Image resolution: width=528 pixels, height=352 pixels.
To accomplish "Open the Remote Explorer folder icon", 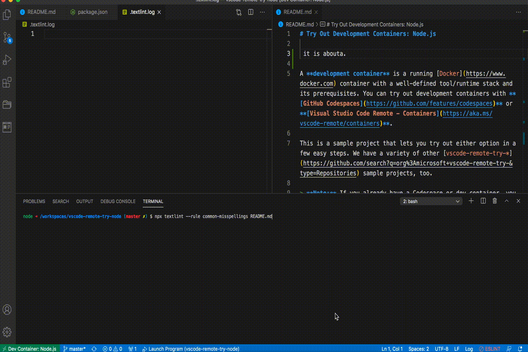I will 7,105.
